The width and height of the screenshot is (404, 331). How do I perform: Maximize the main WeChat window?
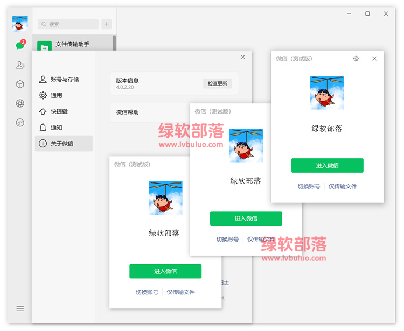(367, 13)
